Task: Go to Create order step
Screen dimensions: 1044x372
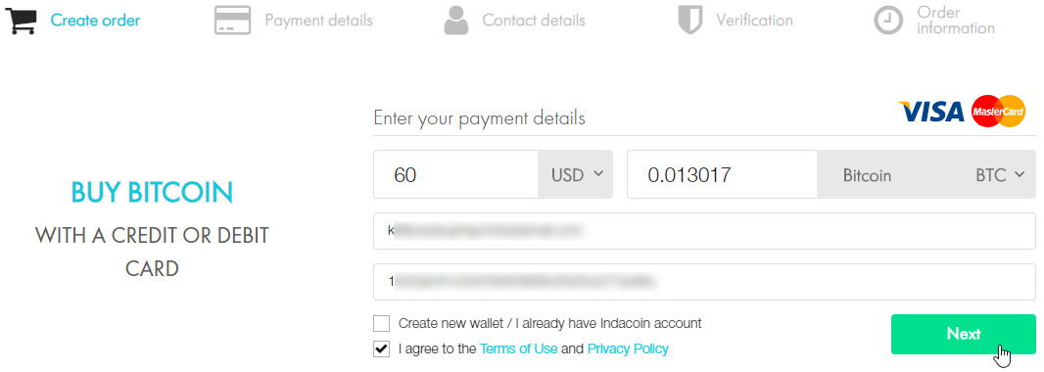Action: (x=95, y=21)
